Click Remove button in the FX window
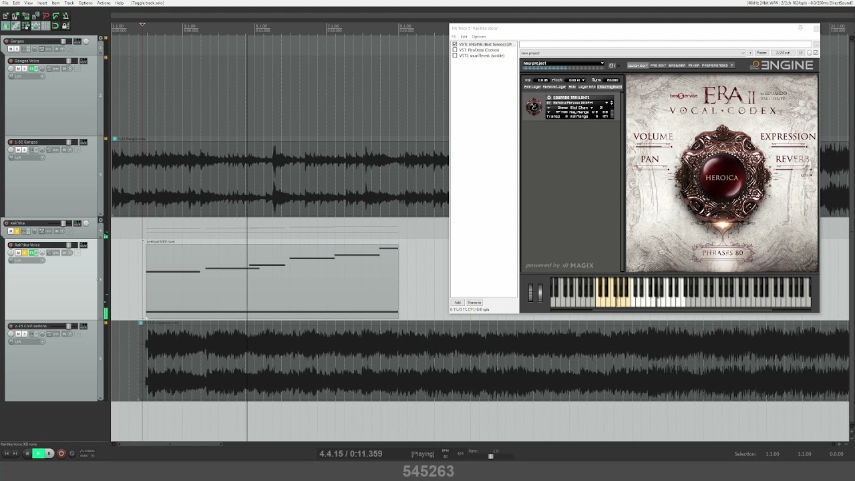This screenshot has height=481, width=855. 474,303
